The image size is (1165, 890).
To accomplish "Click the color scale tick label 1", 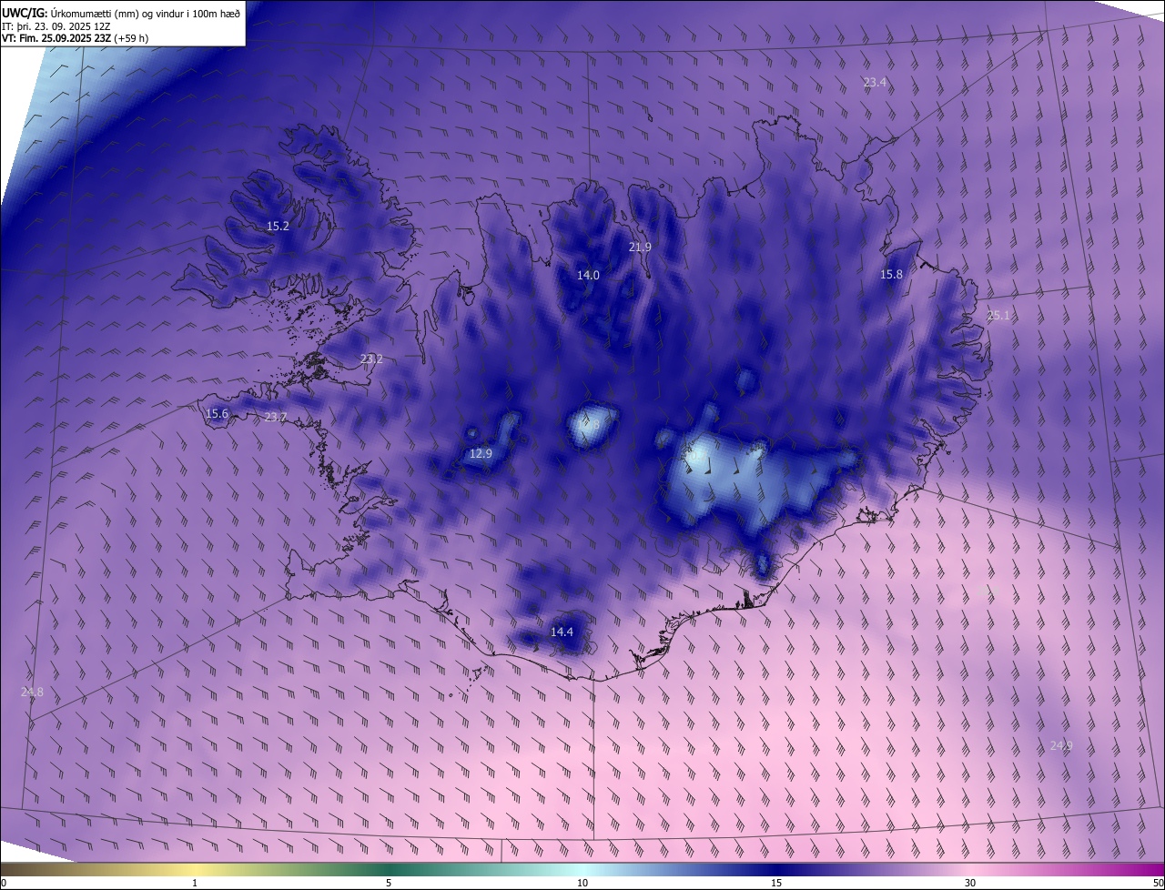I will click(195, 883).
